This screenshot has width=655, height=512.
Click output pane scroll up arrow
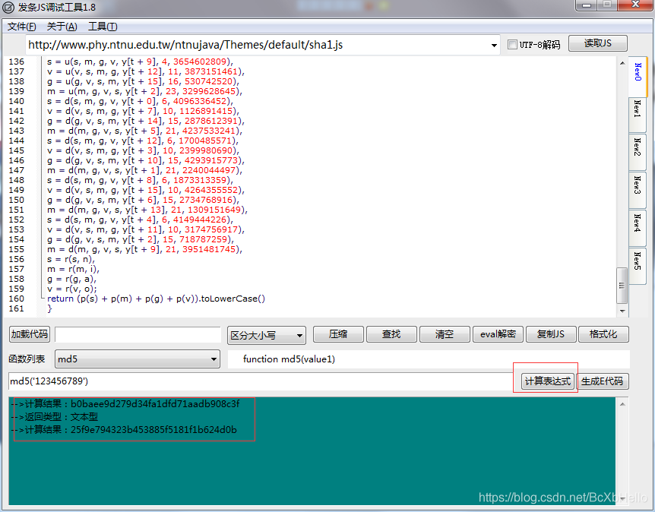pos(622,404)
